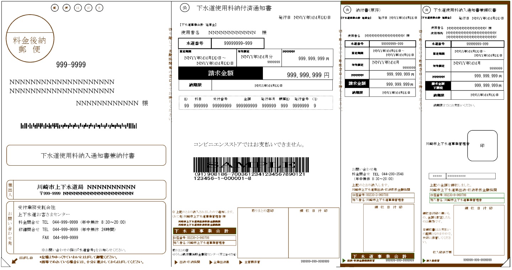The image size is (512, 270).
Task: Click 上記の金額を領収しました。 text
Action: pos(451,185)
